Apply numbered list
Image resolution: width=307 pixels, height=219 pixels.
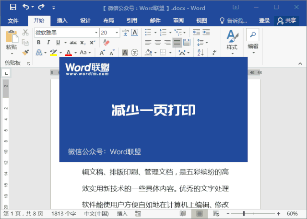pos(163,32)
